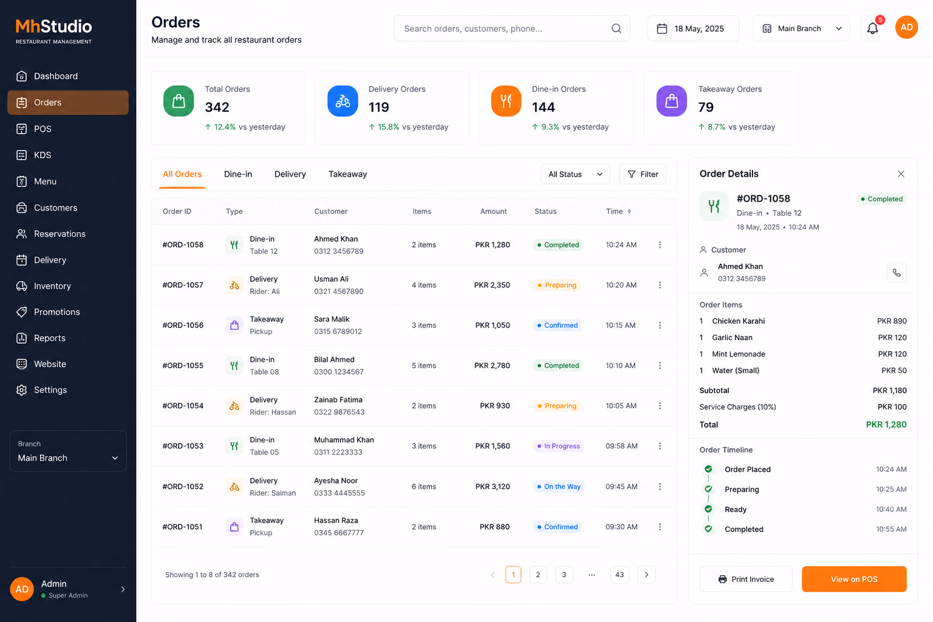Click On the Way status badge
Screen dimensions: 933x622
(x=558, y=487)
